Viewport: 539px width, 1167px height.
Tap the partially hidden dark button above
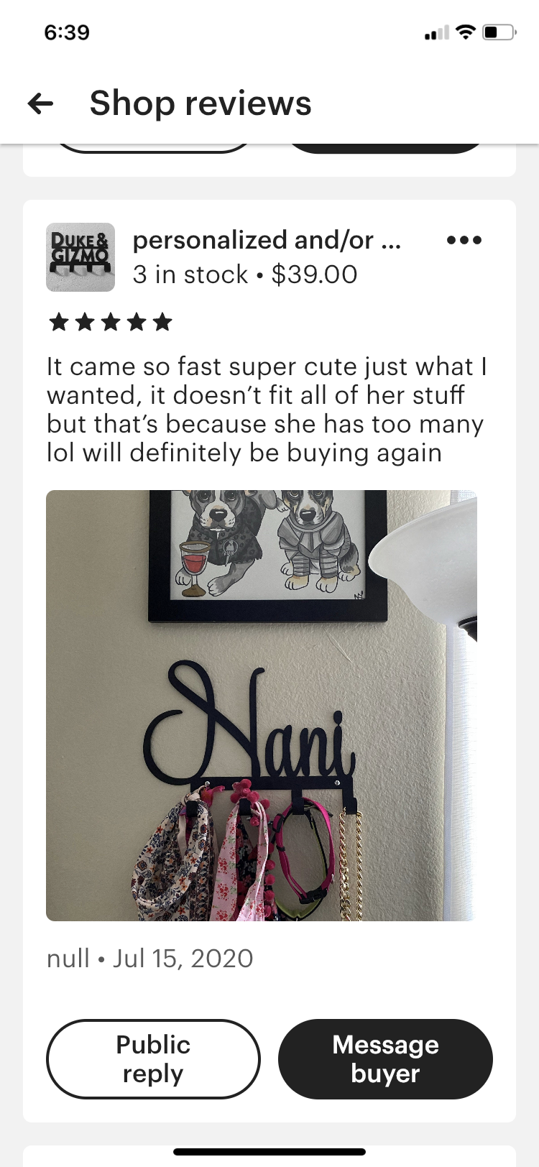(x=387, y=147)
